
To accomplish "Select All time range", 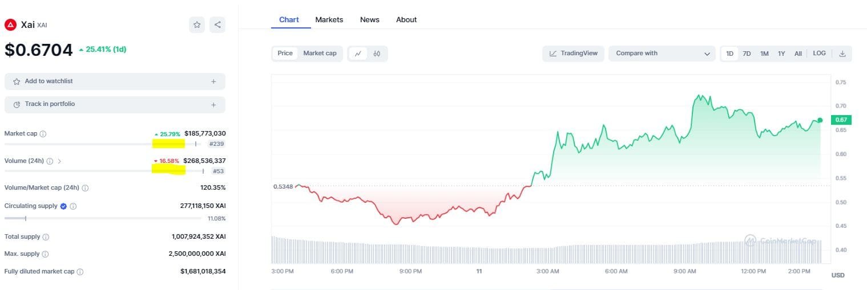I will [798, 54].
